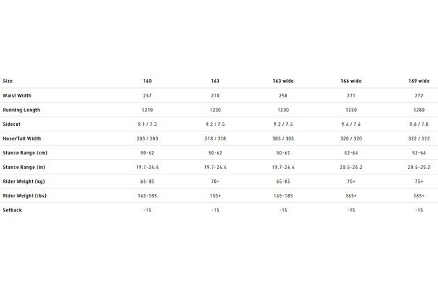
Task: Select the 160 size column header
Action: point(147,81)
